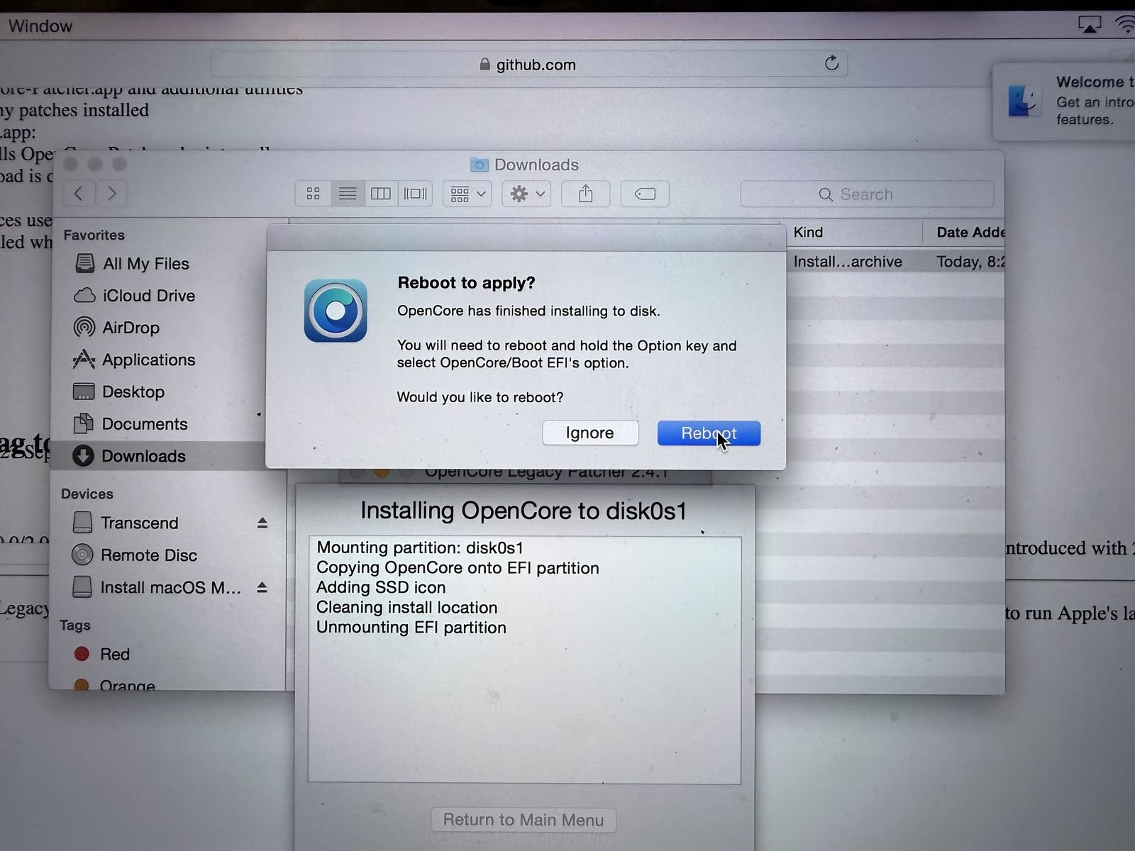Click the Finder Search field
Screen dimensions: 1135x851
[867, 194]
